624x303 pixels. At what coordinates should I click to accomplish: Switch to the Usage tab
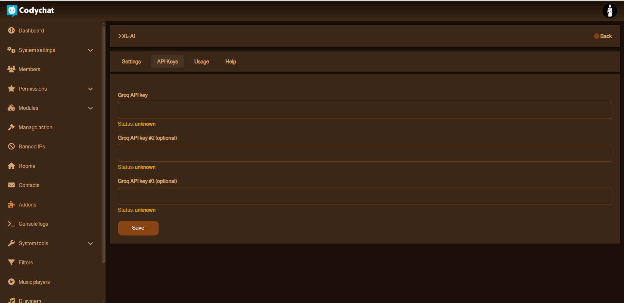[201, 62]
